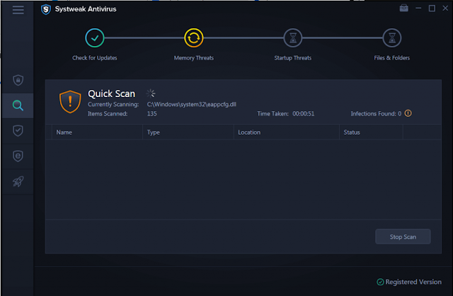Click the Files & Folders hourglass icon
The image size is (453, 296).
pyautogui.click(x=391, y=38)
